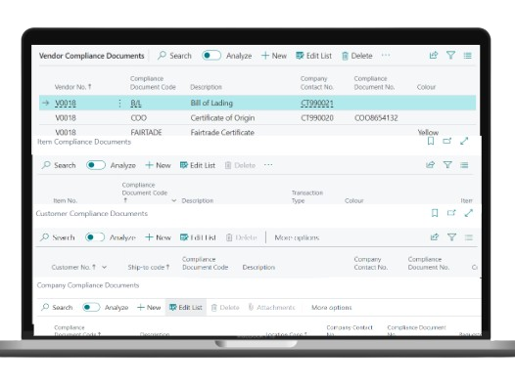Viewport: 515px width, 385px height.
Task: Open More options in Company Compliance toolbar
Action: pyautogui.click(x=331, y=308)
